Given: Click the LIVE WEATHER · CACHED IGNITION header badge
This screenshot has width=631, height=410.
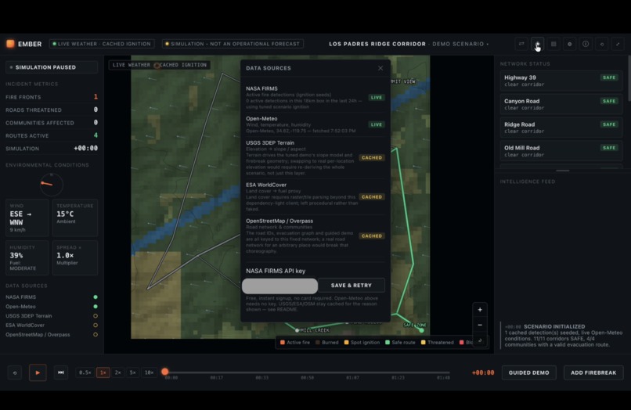Looking at the screenshot, I should (102, 44).
